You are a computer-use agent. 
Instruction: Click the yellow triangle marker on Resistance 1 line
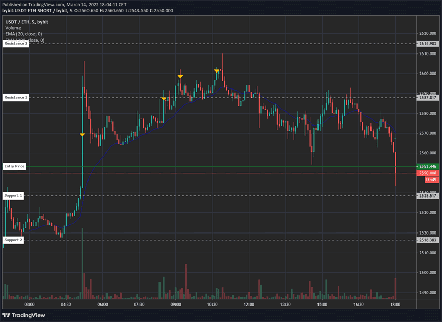point(164,99)
